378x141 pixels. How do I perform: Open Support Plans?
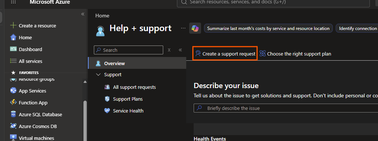click(x=128, y=99)
